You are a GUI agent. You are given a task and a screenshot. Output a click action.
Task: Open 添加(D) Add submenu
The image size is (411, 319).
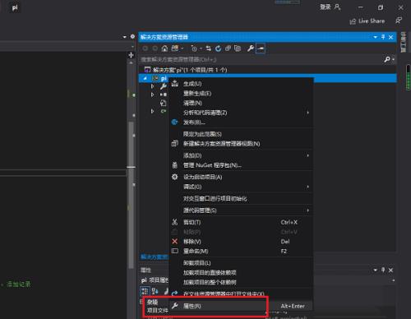pos(241,155)
